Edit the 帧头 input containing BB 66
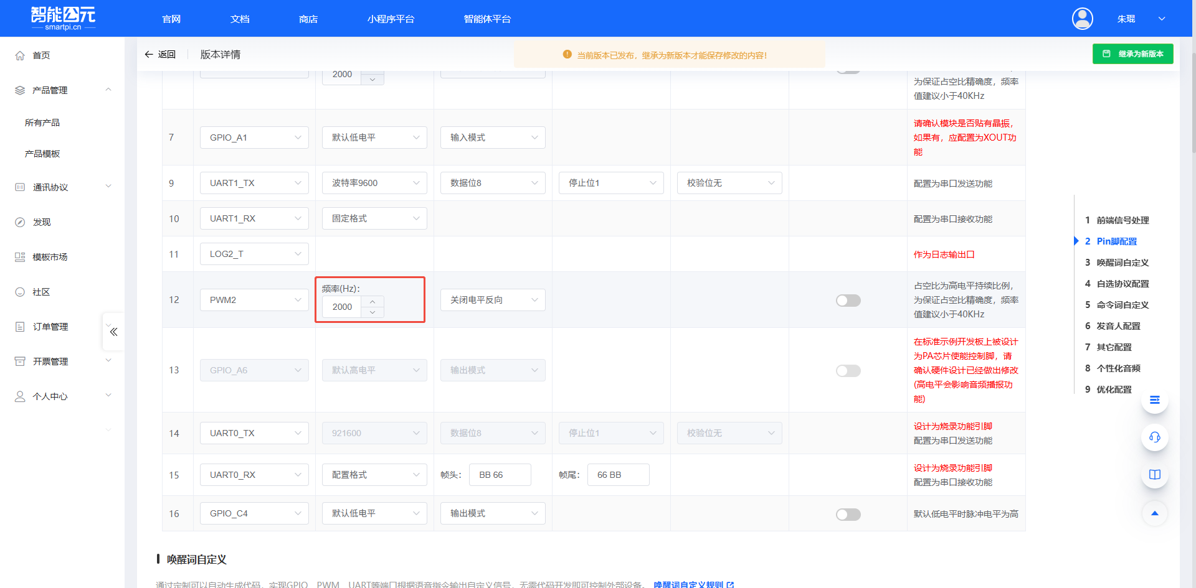 click(500, 474)
